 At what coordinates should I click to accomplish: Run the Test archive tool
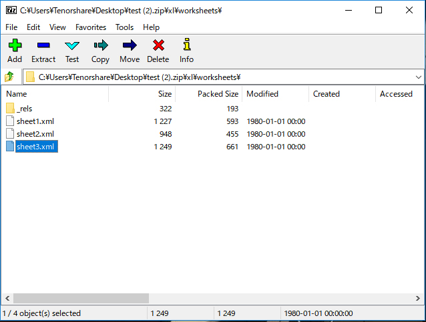point(72,46)
